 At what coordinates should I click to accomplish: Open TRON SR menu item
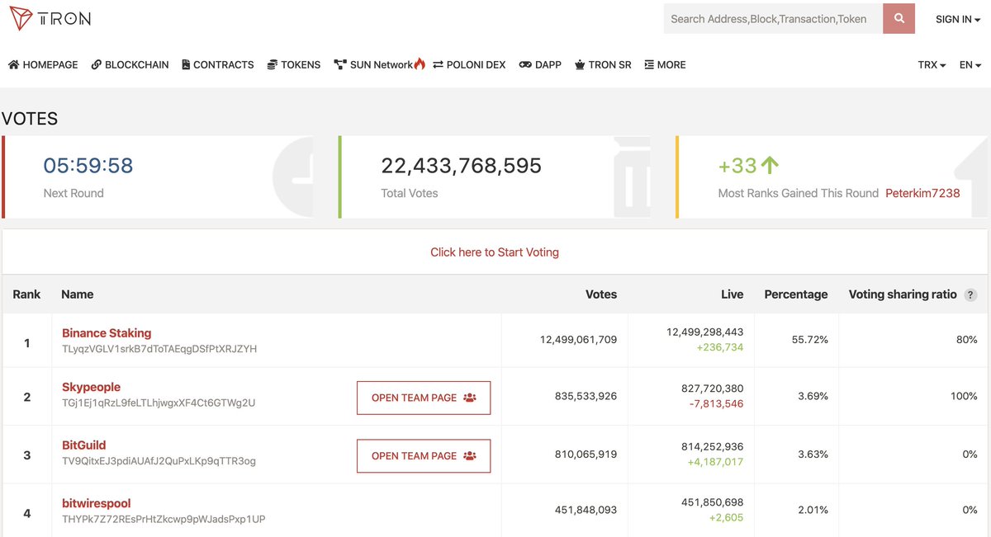click(603, 64)
